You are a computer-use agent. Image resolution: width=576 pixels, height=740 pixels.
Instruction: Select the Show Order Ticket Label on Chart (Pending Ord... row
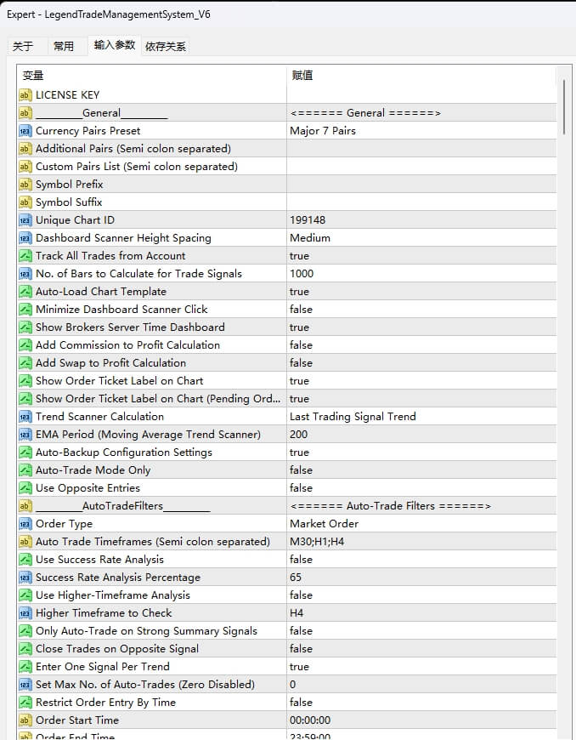(287, 399)
